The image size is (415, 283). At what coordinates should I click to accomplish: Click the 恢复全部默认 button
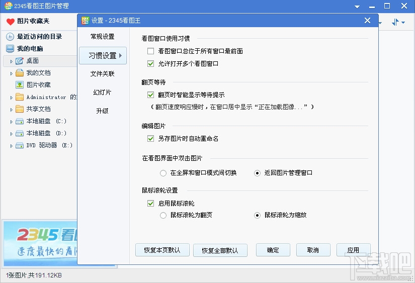220,250
